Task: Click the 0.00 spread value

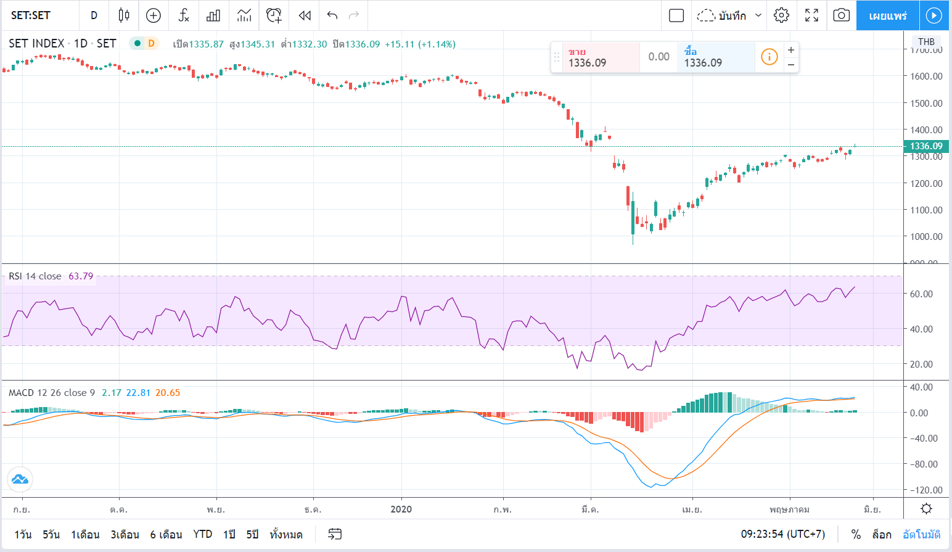Action: coord(659,57)
